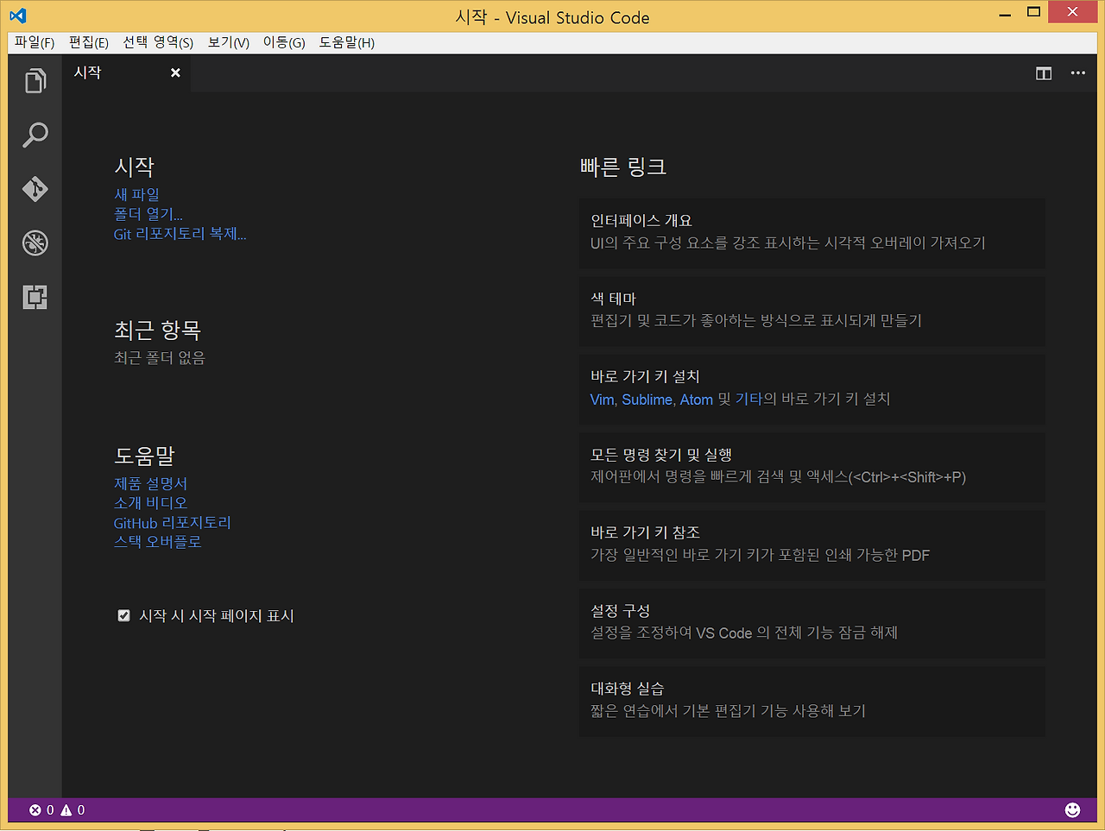
Task: Open the Source Control (Git) view
Action: [35, 189]
